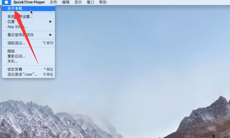Select 关机… to shut down

(x=29, y=61)
